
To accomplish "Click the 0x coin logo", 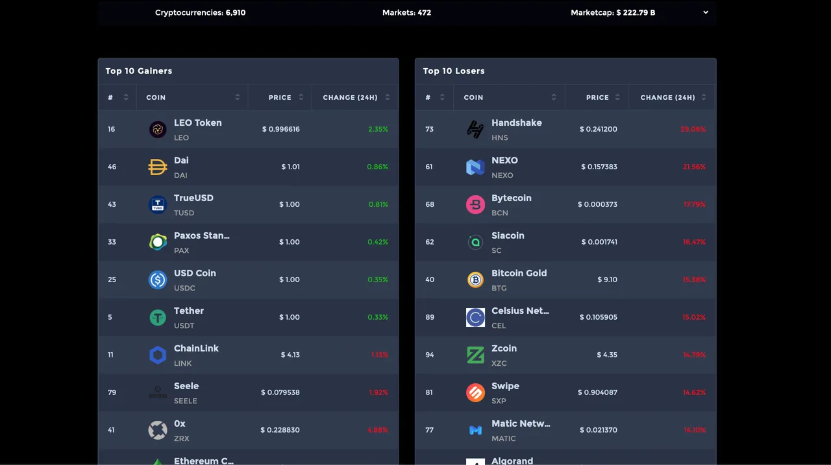I will pos(158,430).
